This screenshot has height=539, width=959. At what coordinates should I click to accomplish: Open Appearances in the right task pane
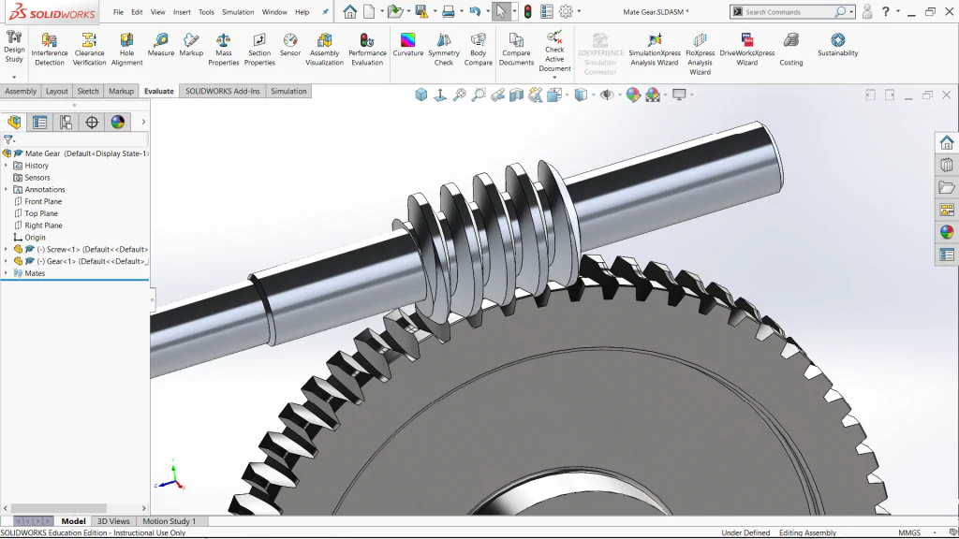[x=947, y=232]
